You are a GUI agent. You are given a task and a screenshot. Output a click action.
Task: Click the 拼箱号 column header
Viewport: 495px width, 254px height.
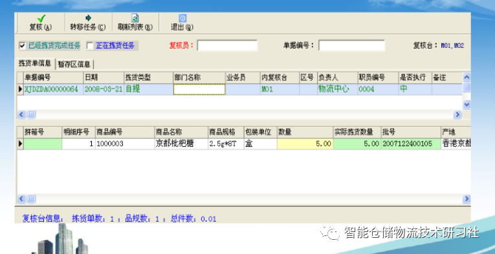[x=43, y=132]
